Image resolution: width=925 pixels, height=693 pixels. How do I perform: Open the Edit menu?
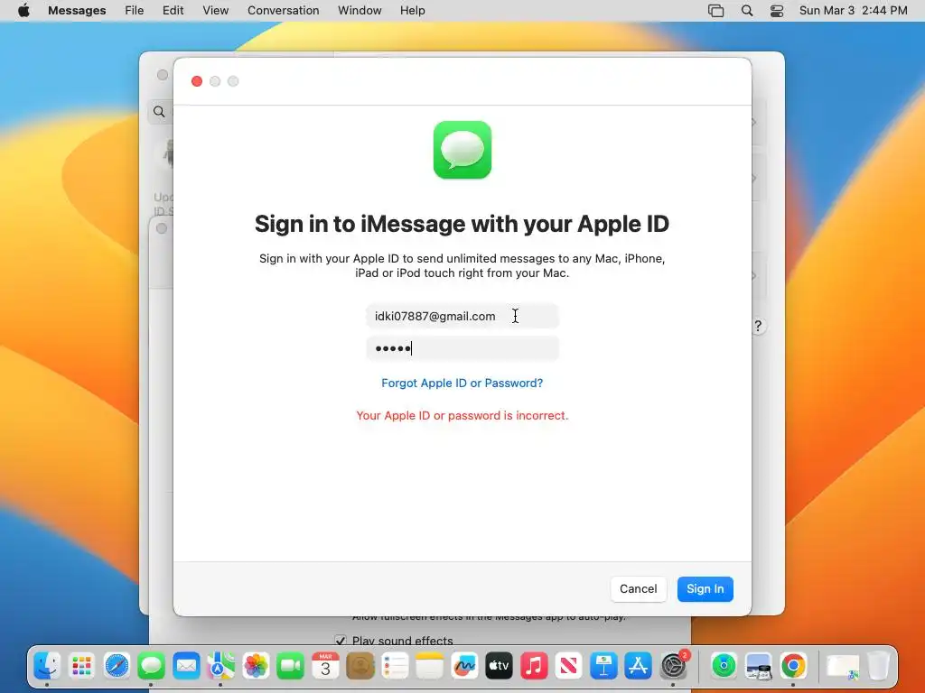(x=173, y=11)
